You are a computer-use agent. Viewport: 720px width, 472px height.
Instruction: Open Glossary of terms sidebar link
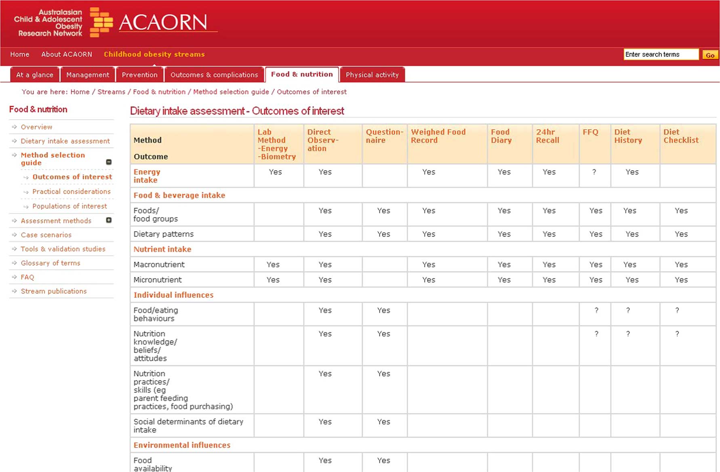(x=51, y=263)
